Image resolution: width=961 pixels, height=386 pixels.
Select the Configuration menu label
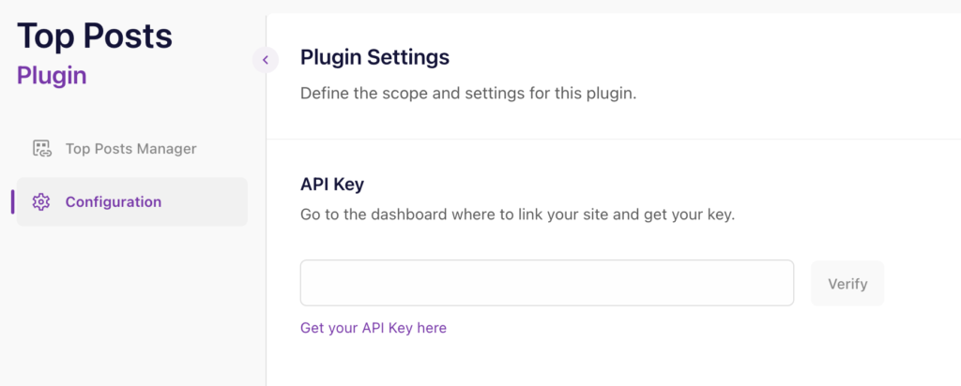tap(114, 201)
